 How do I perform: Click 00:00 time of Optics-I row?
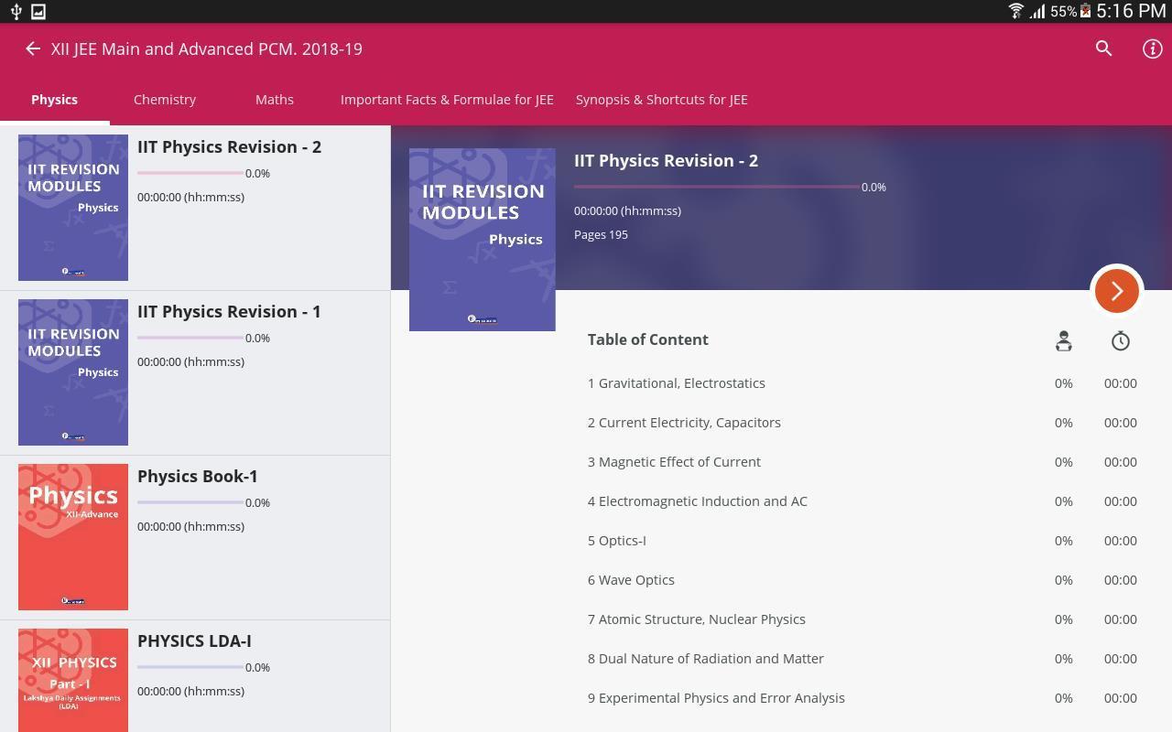pyautogui.click(x=1121, y=541)
